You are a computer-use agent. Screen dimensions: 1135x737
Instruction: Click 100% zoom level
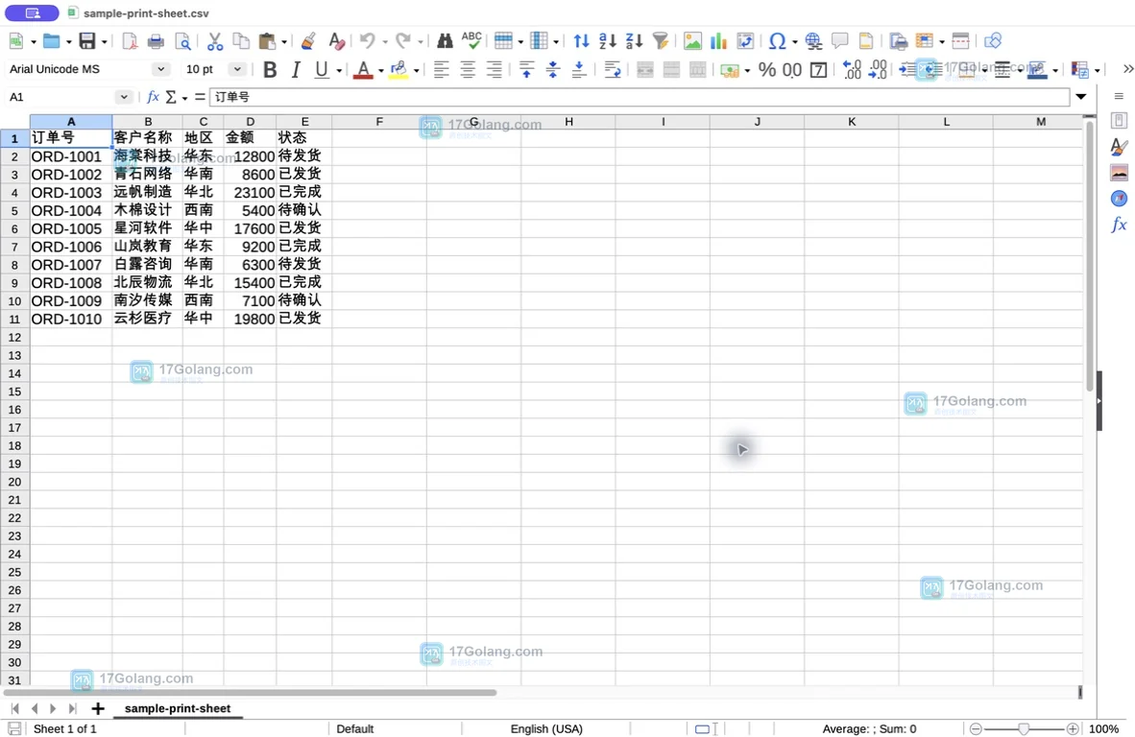[x=1103, y=729]
